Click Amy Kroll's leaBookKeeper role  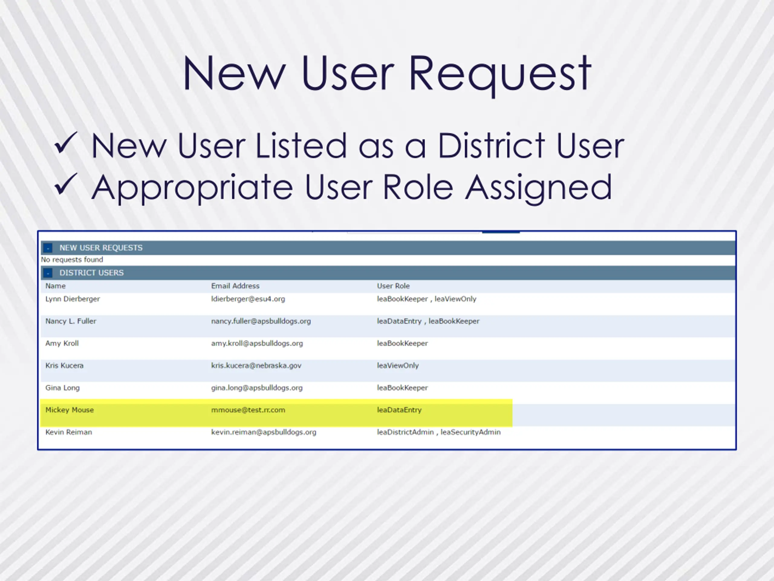pyautogui.click(x=402, y=343)
